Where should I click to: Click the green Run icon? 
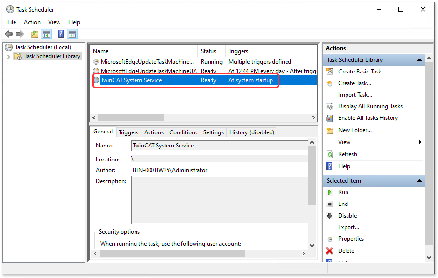click(x=330, y=192)
